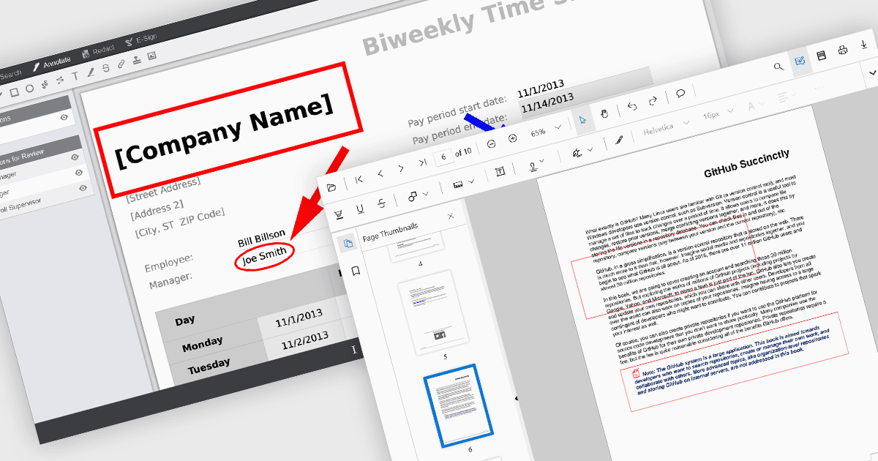This screenshot has width=878, height=461.
Task: Select the strikethrough annotation icon
Action: point(381,203)
